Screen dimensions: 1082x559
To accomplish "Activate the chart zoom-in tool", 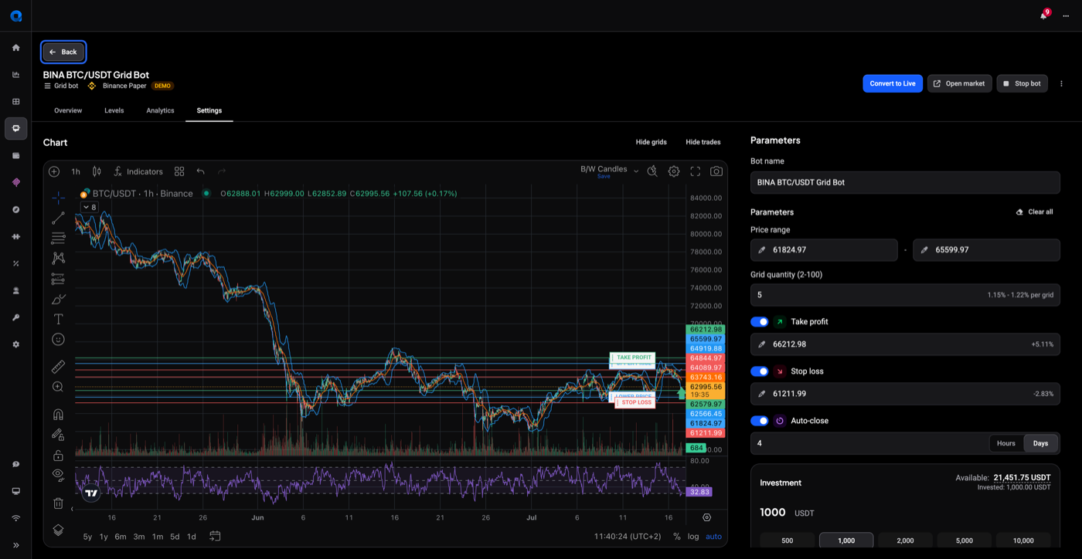I will pyautogui.click(x=58, y=387).
